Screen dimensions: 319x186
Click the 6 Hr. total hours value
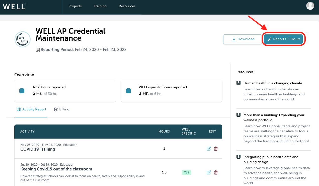(x=37, y=93)
